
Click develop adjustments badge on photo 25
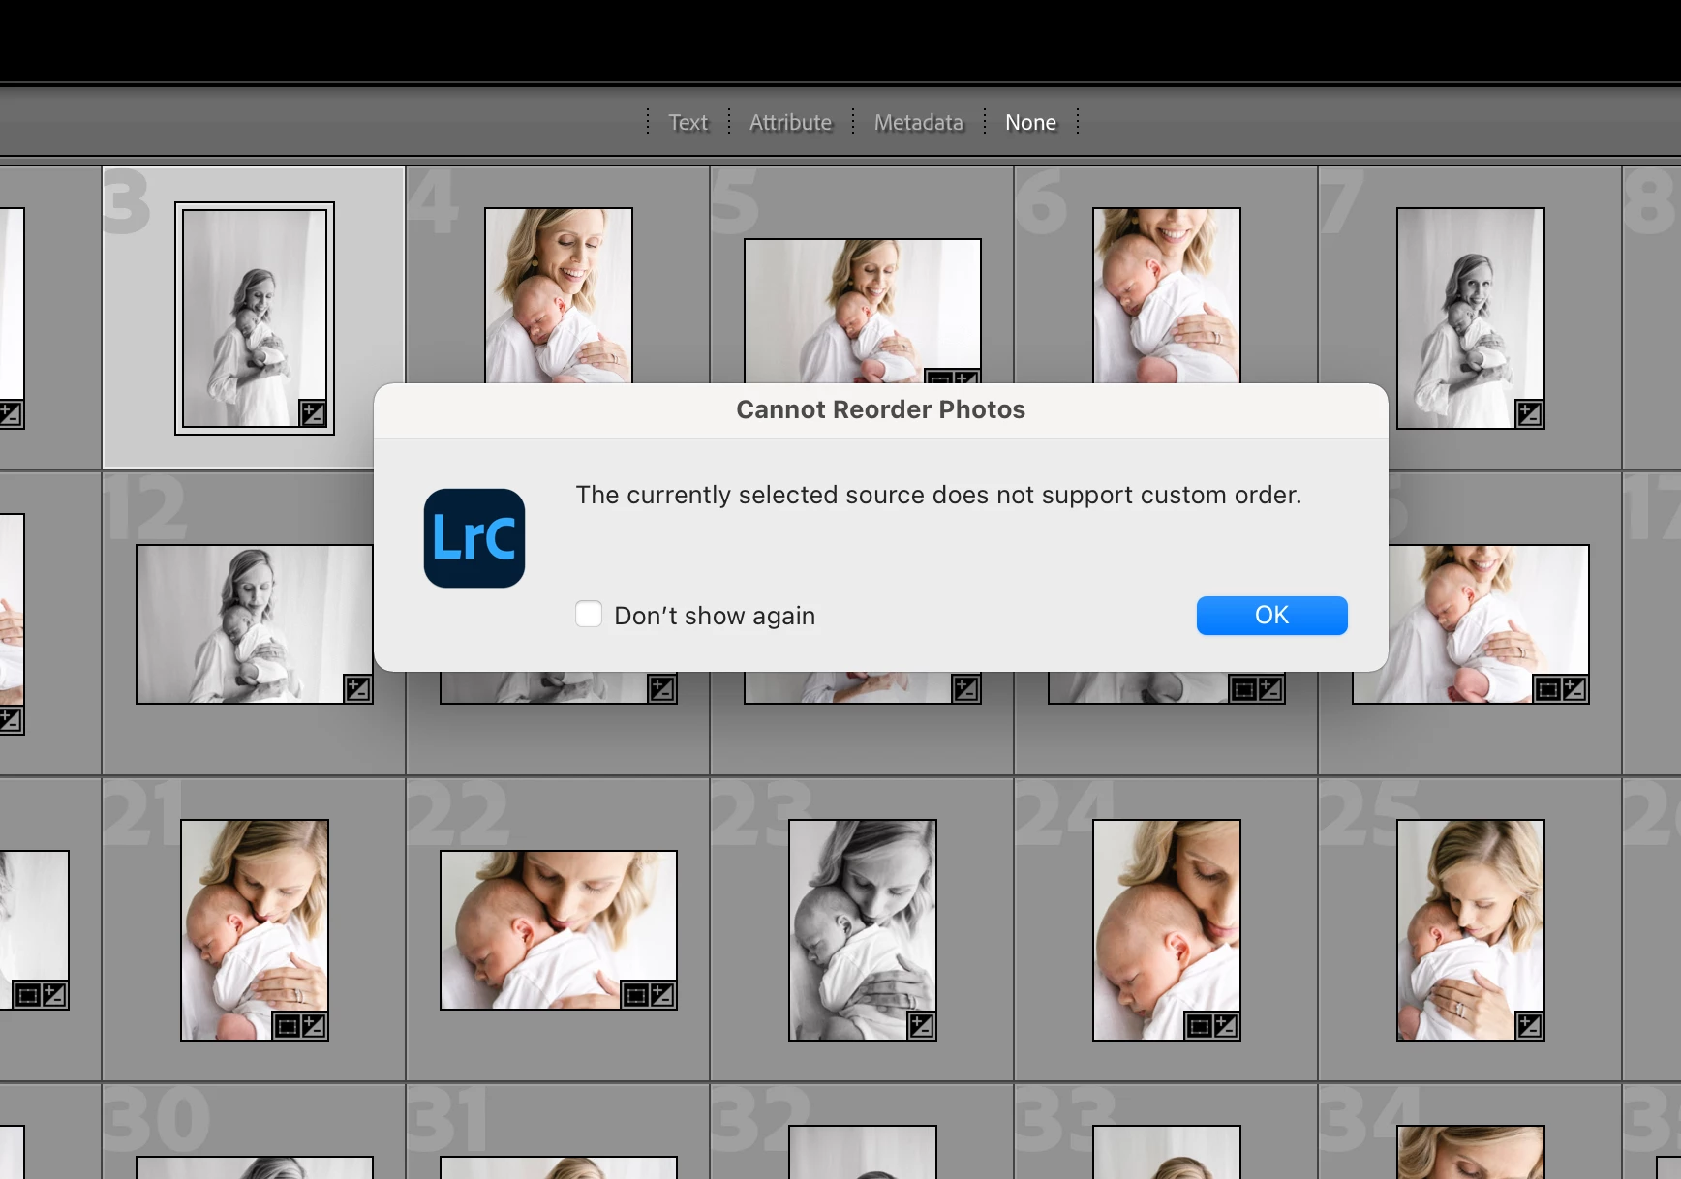[1530, 1026]
